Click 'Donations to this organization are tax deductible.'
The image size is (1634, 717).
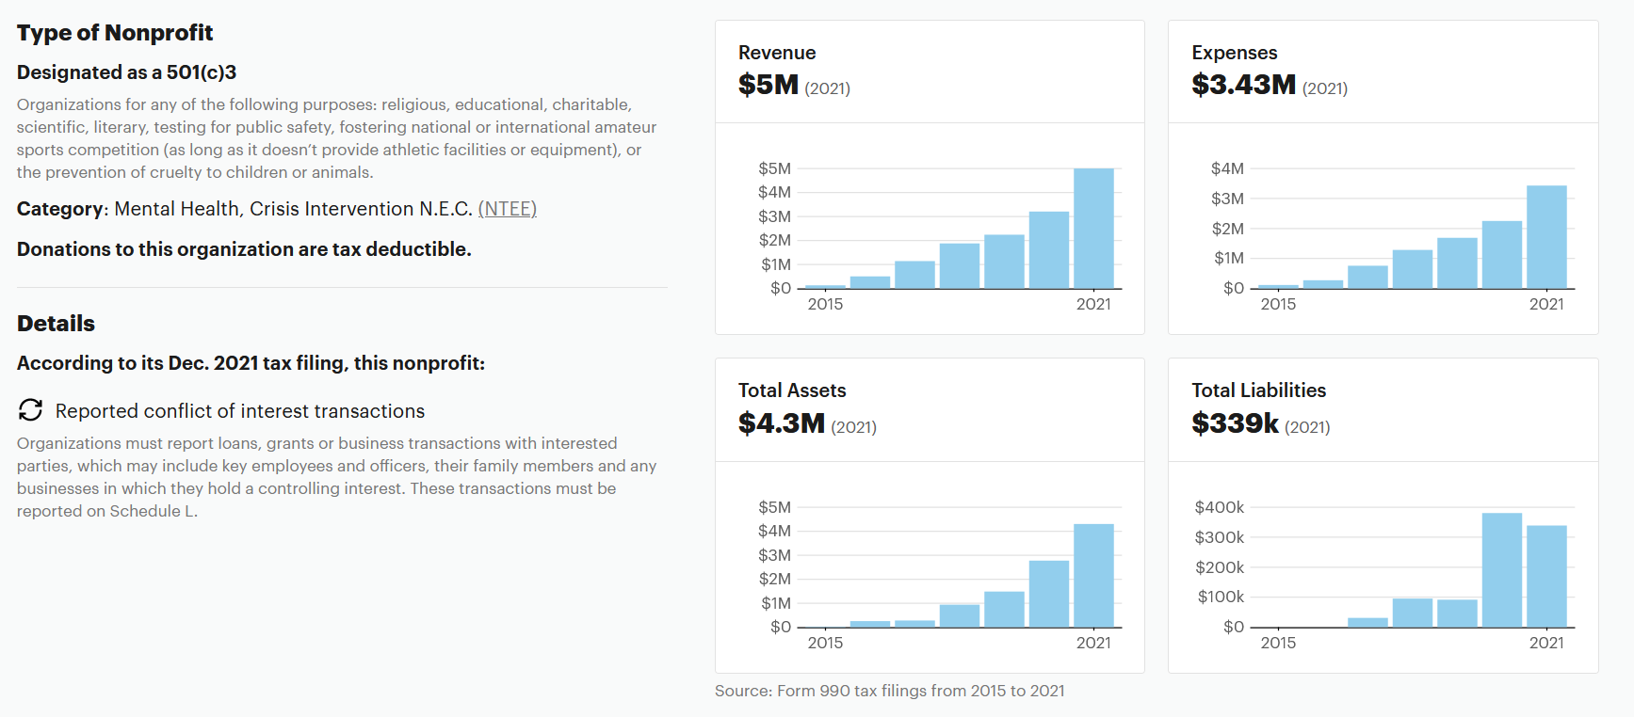[244, 249]
